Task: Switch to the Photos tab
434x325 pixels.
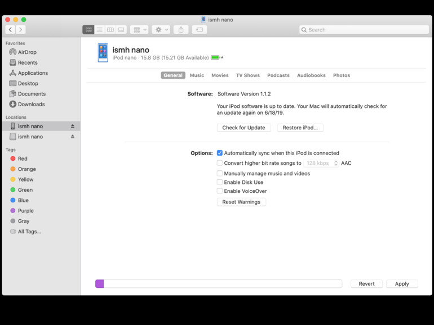Action: click(x=341, y=75)
